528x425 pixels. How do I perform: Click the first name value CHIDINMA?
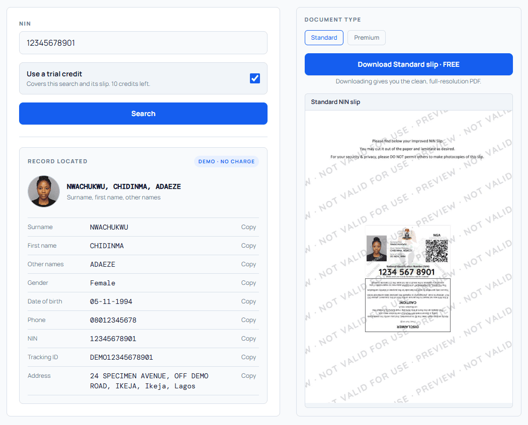pos(107,246)
